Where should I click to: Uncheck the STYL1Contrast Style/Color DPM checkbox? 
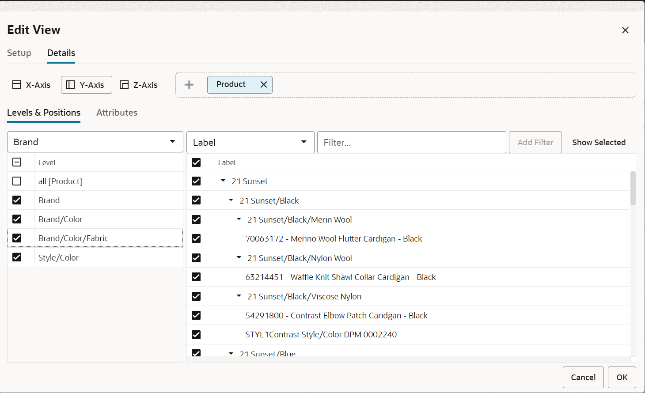point(196,335)
